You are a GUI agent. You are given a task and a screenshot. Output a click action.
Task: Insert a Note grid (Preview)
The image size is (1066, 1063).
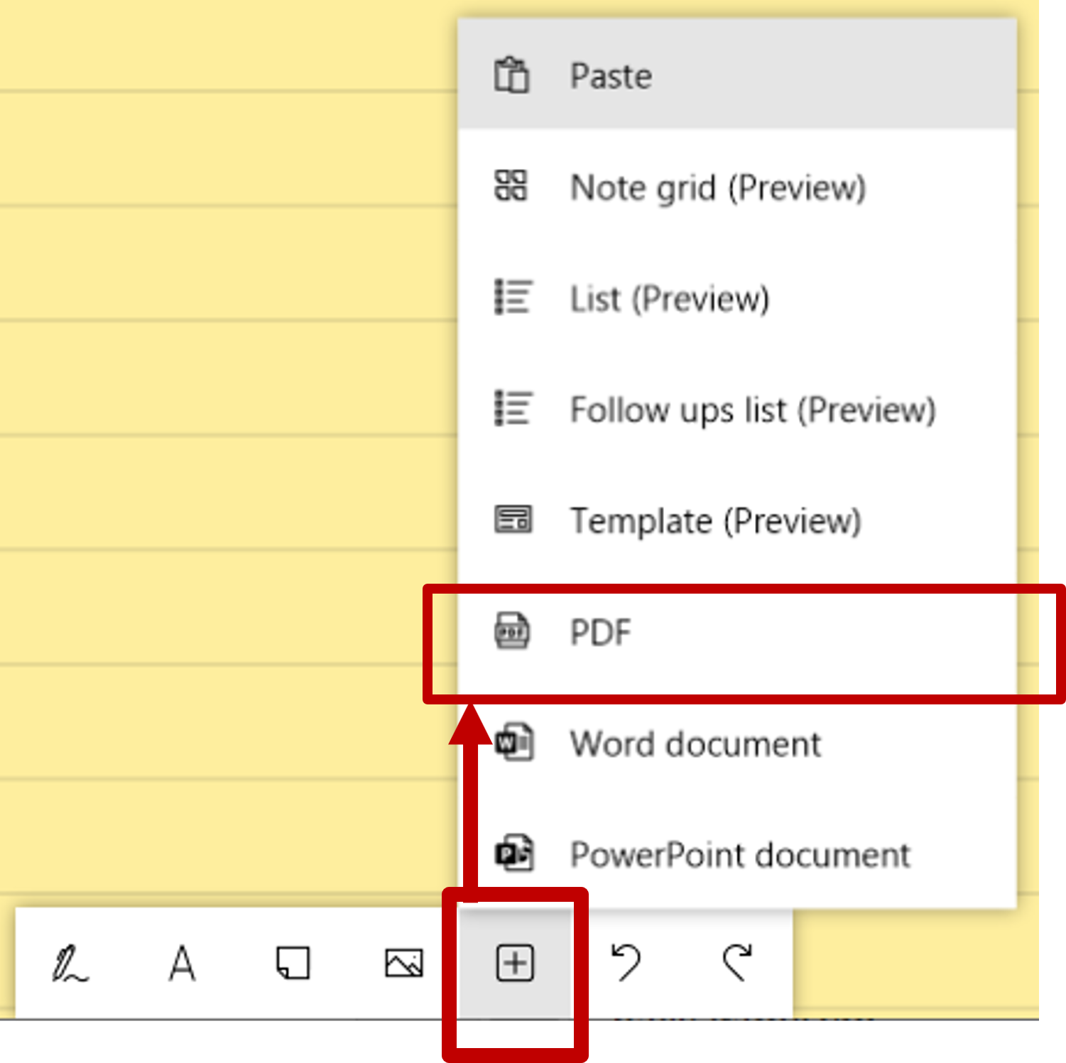[x=717, y=188]
